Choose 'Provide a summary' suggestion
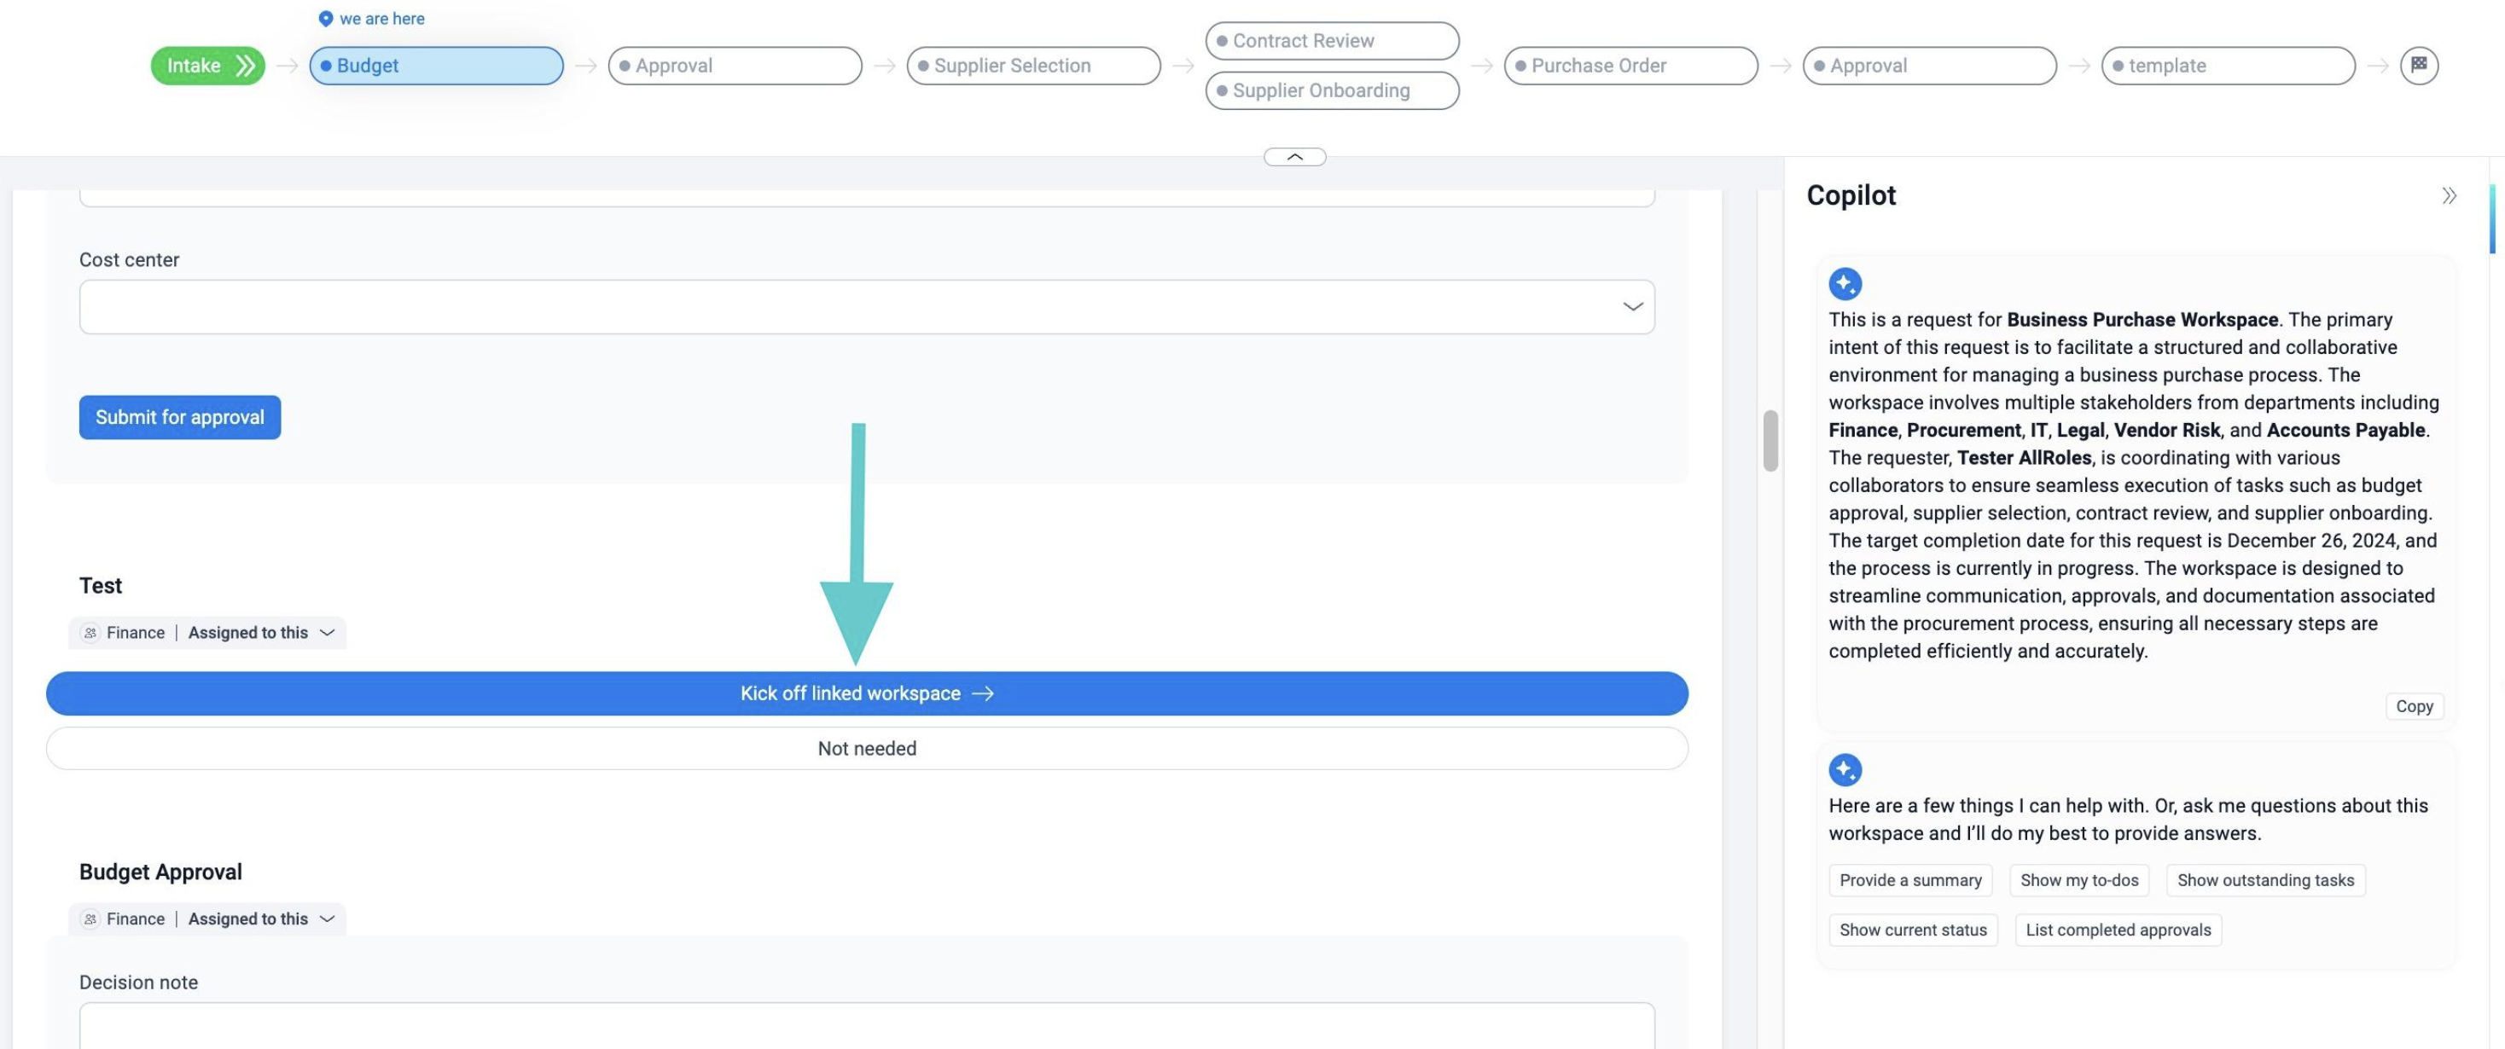The height and width of the screenshot is (1049, 2505). point(1909,881)
